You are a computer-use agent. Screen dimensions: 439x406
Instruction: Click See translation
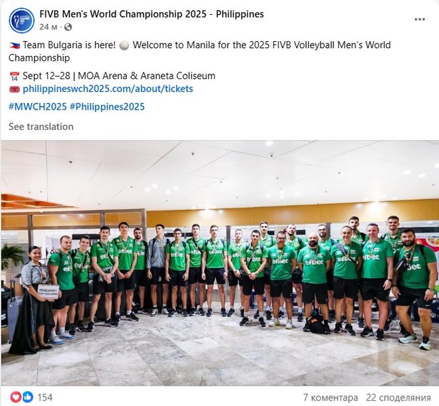[41, 127]
